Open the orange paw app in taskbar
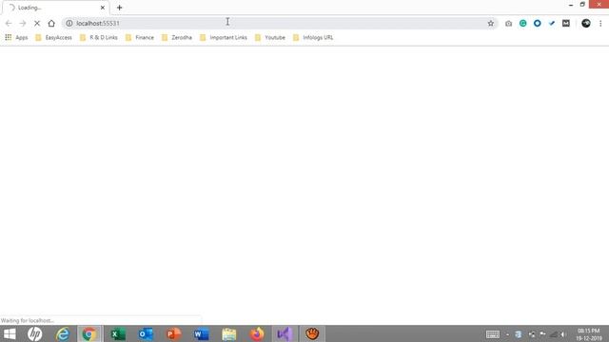This screenshot has height=342, width=609. (312, 333)
